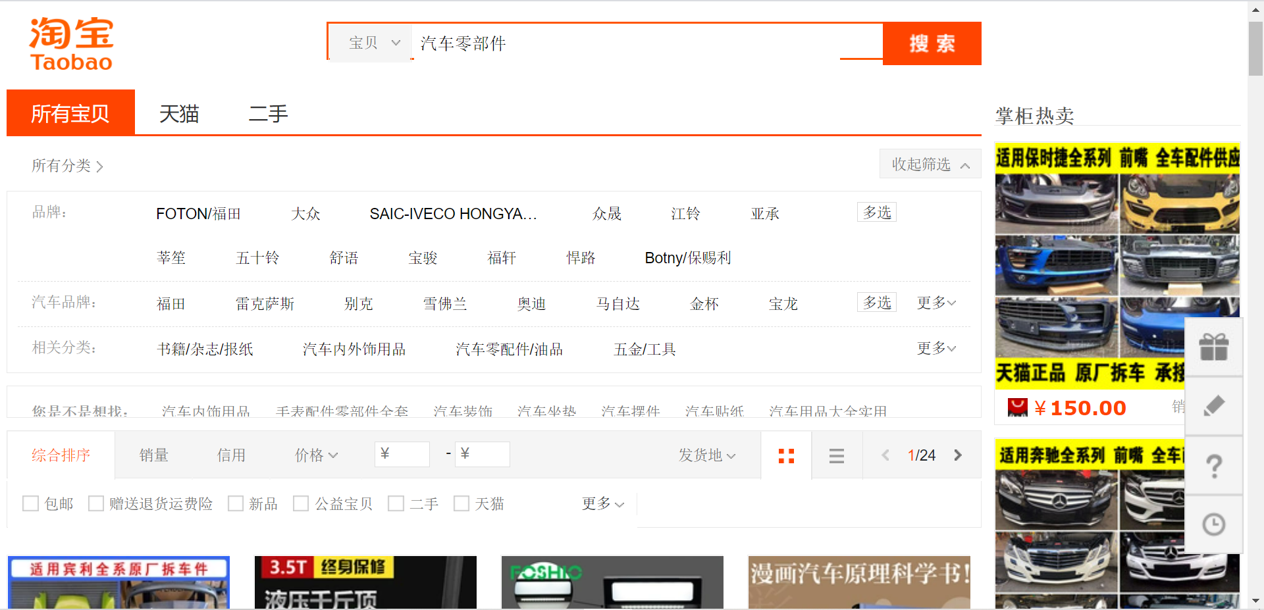Screen dimensions: 1264x610
Task: Expand 更多 next to the filter checkboxes
Action: [603, 503]
